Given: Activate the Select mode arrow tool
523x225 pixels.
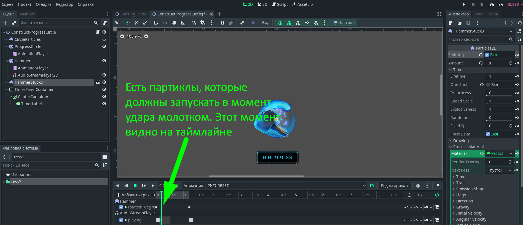Looking at the screenshot, I should pos(117,23).
